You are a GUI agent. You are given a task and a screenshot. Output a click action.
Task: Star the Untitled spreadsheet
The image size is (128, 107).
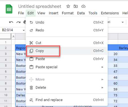click(x=68, y=6)
